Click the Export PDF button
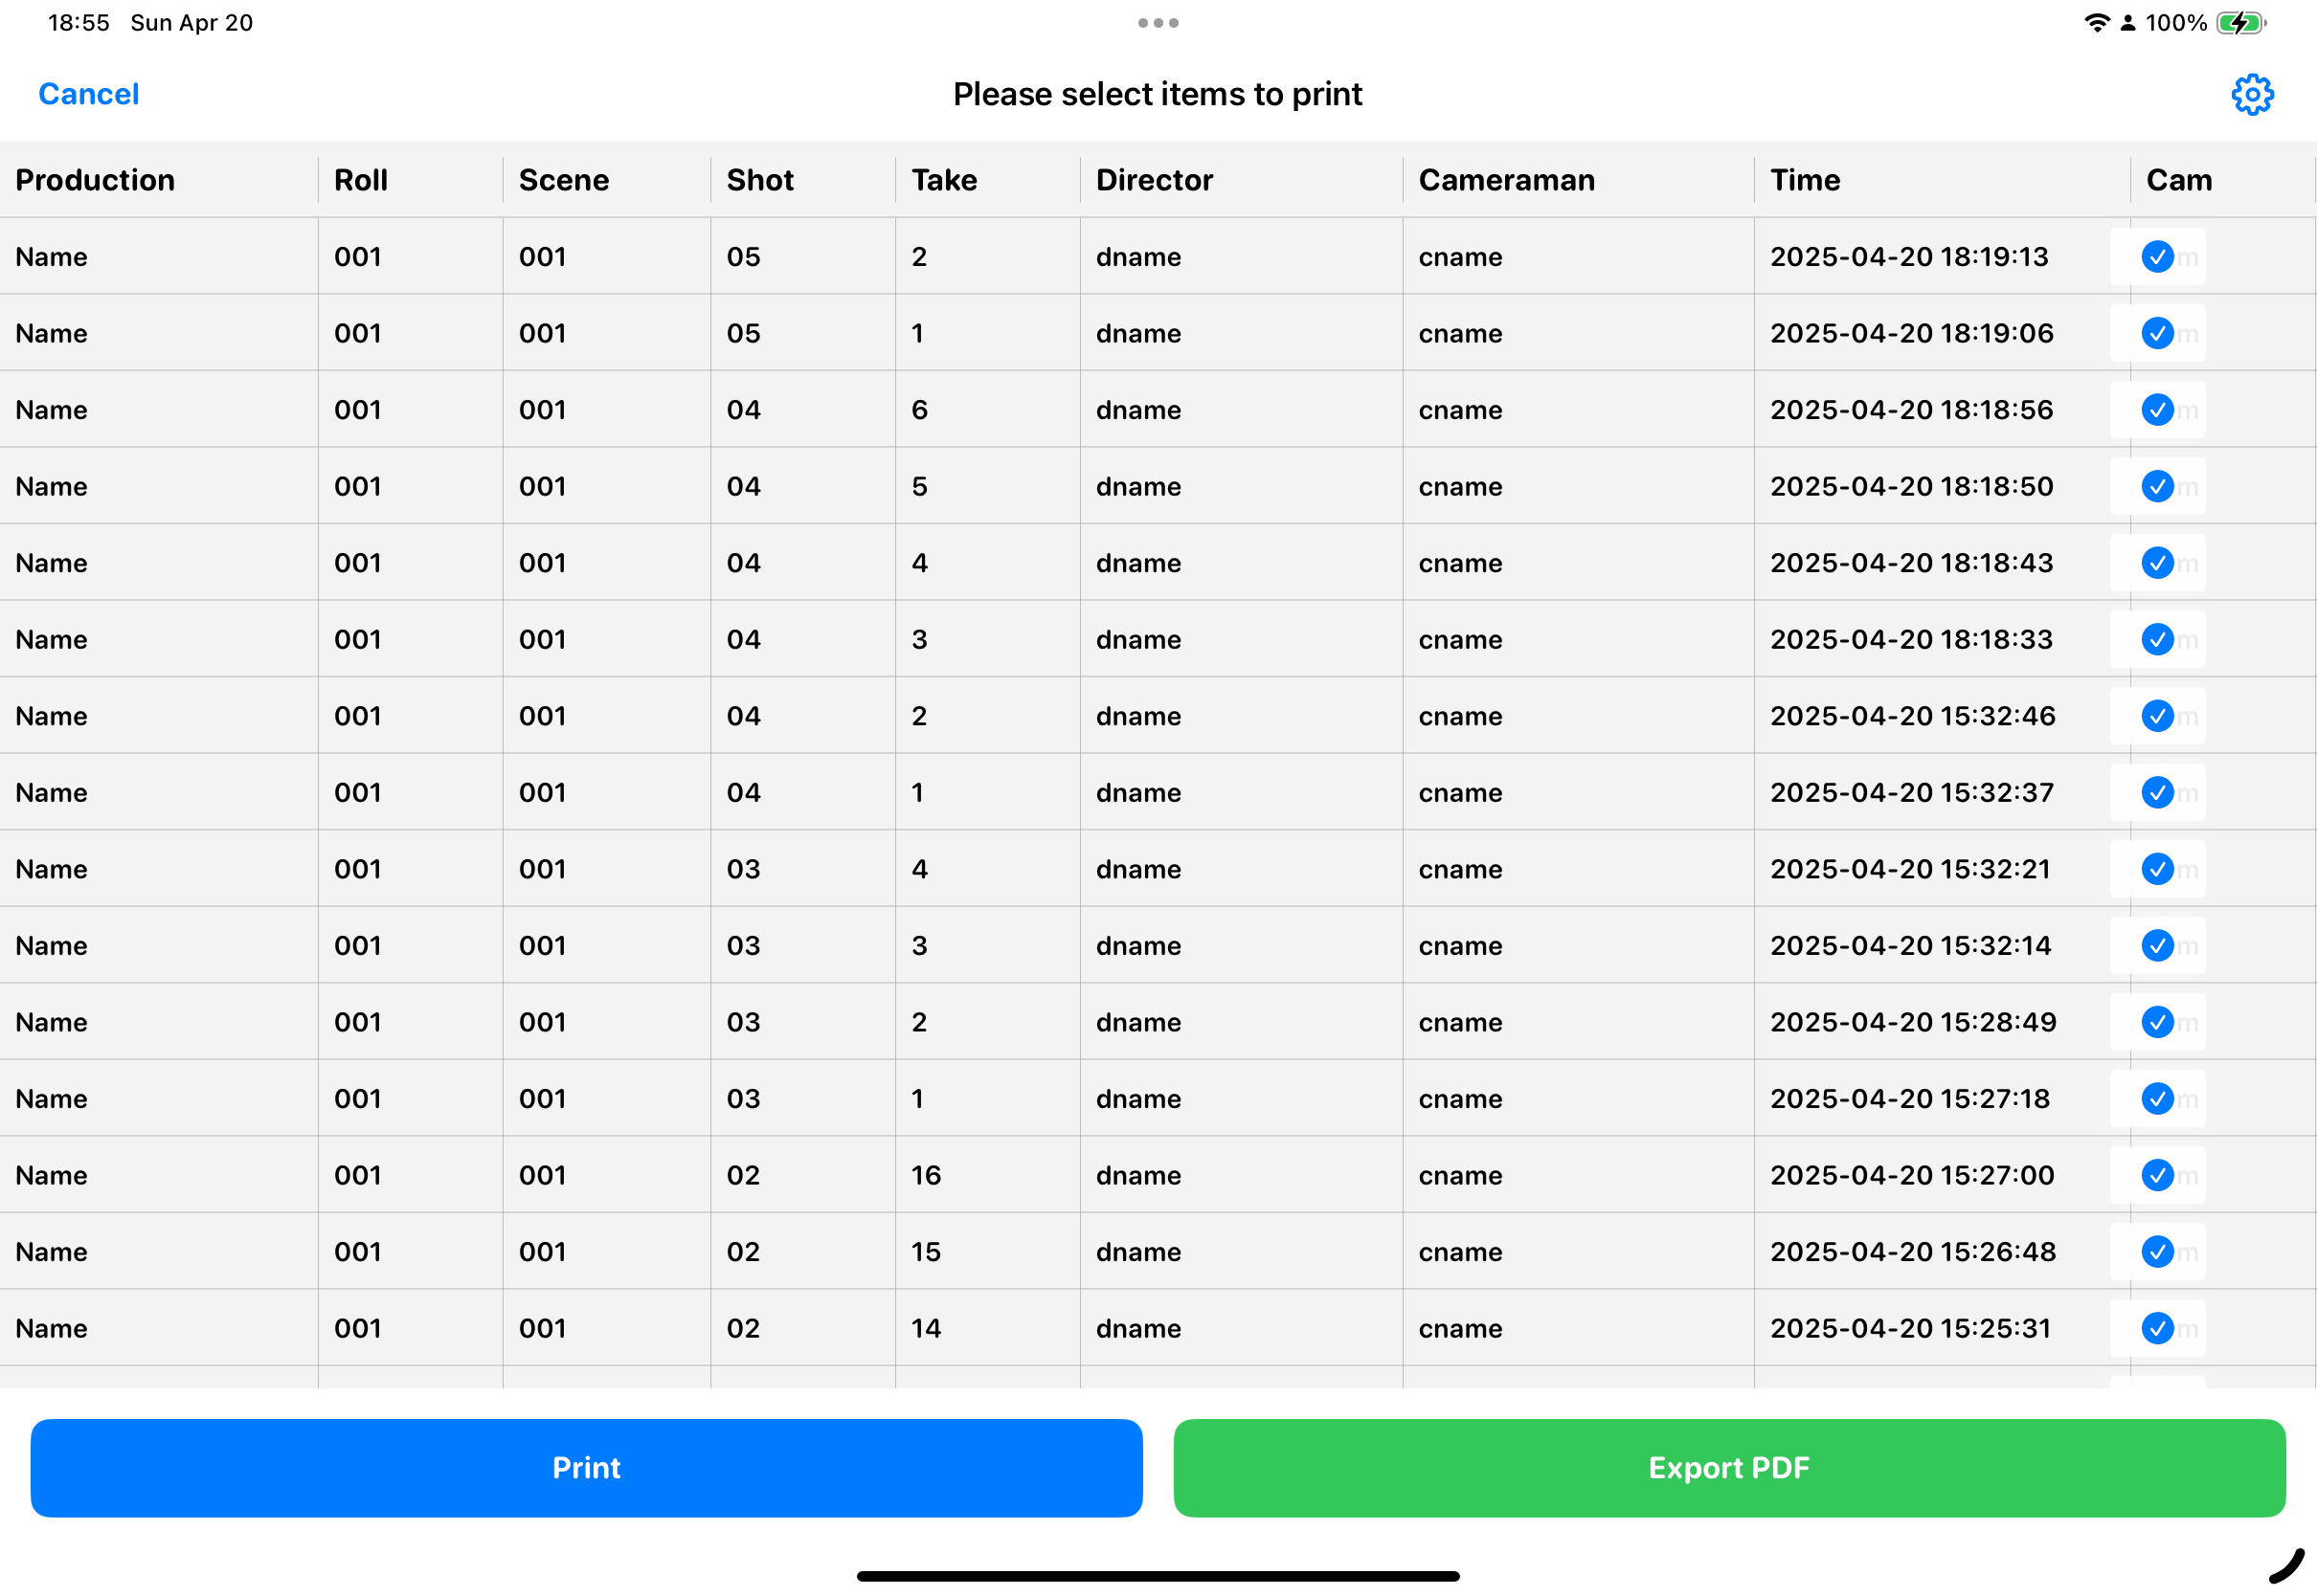 pos(1729,1468)
